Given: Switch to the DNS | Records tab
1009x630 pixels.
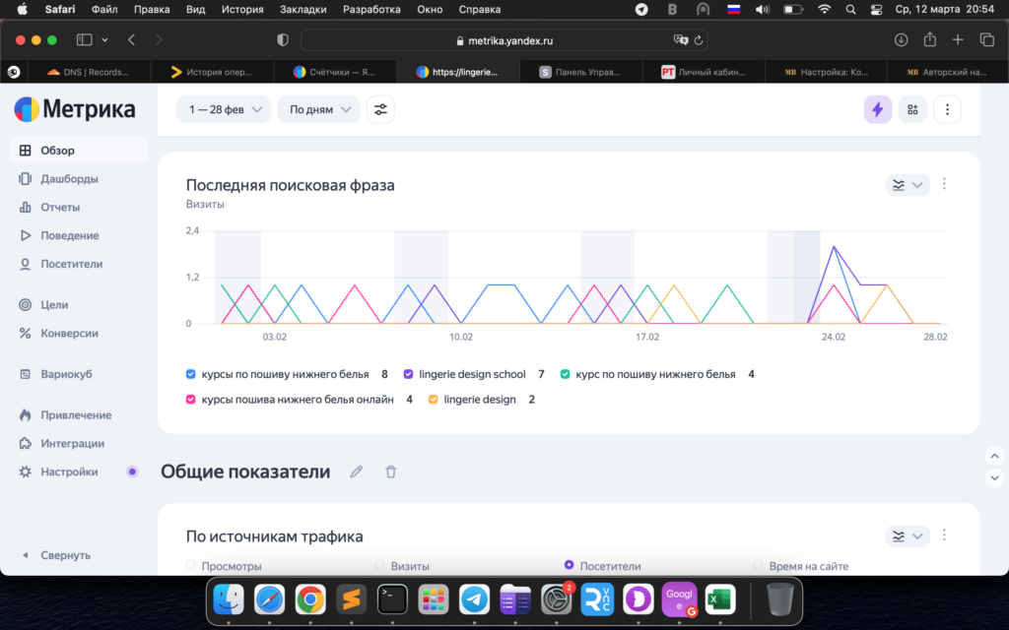Looking at the screenshot, I should [88, 72].
